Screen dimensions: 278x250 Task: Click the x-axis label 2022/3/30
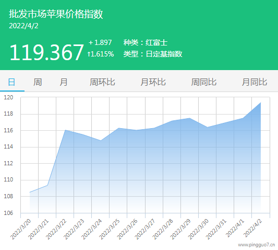(198, 230)
